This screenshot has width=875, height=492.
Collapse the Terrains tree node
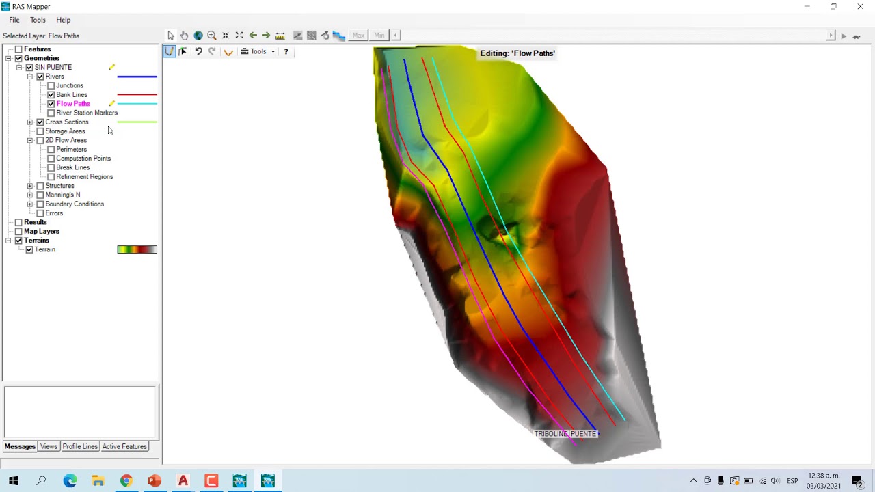(8, 241)
